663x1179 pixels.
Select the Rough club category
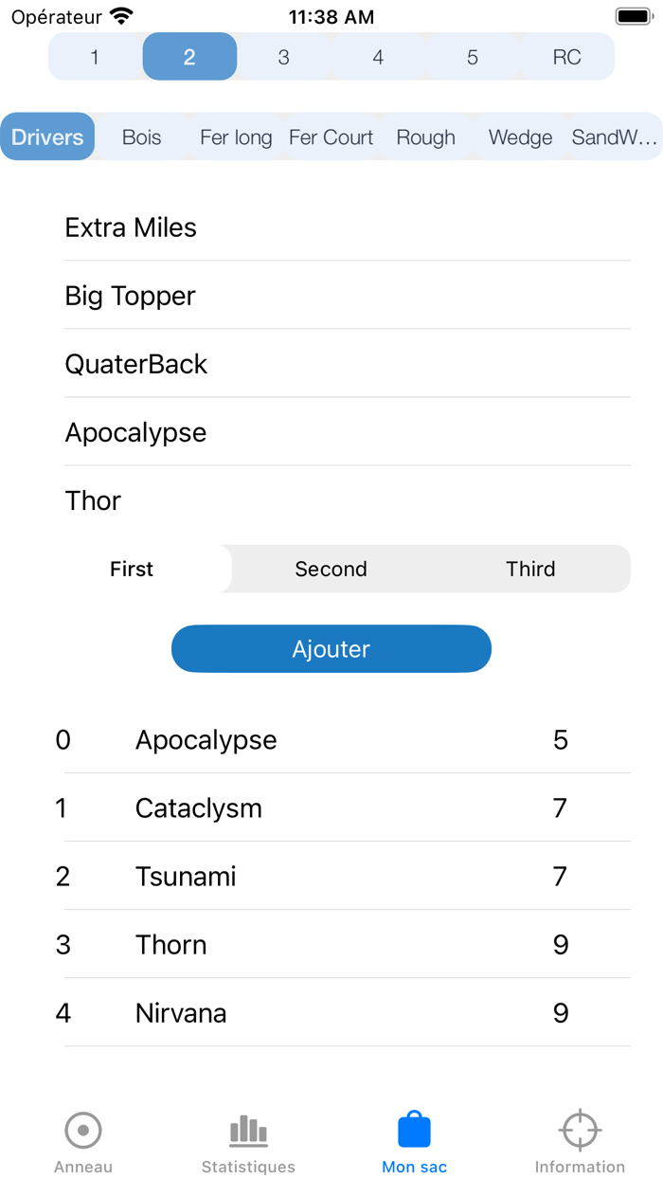click(425, 137)
